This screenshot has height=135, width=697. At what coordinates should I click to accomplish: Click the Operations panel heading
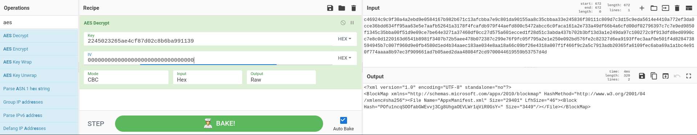click(17, 8)
